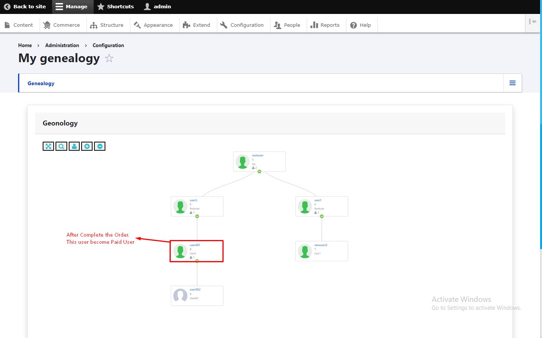
Task: Add page to shortcuts with star icon
Action: 109,58
